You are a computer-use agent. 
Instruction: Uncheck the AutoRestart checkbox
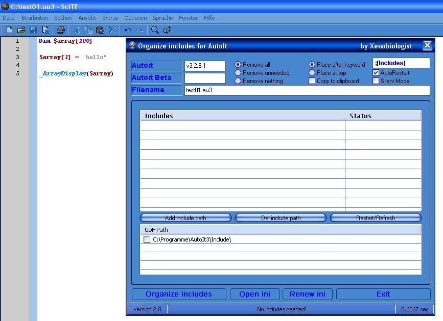point(376,73)
